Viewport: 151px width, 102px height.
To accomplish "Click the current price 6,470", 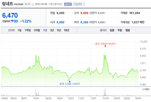I will point(10,15).
